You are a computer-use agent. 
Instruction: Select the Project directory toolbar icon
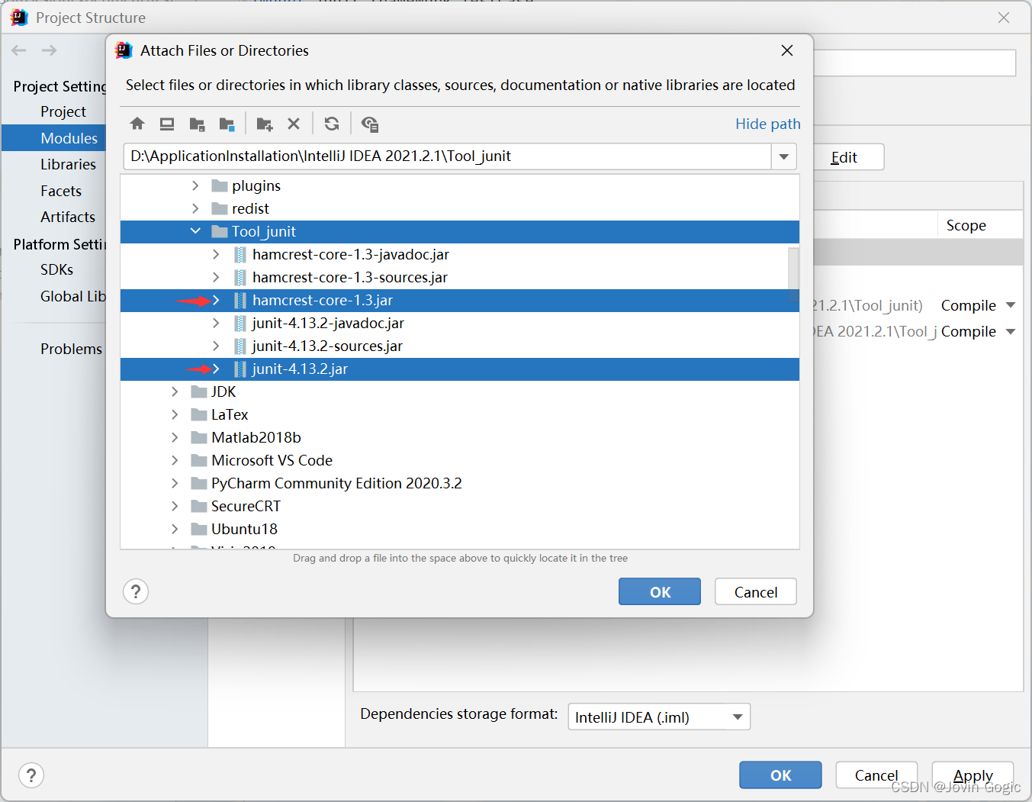(197, 124)
